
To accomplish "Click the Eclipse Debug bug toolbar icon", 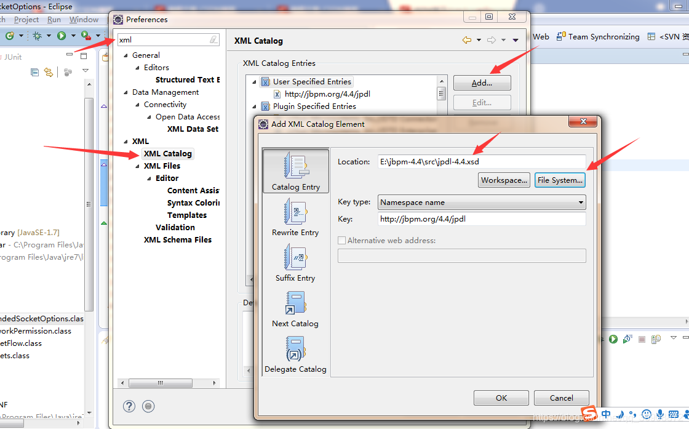I will 38,36.
